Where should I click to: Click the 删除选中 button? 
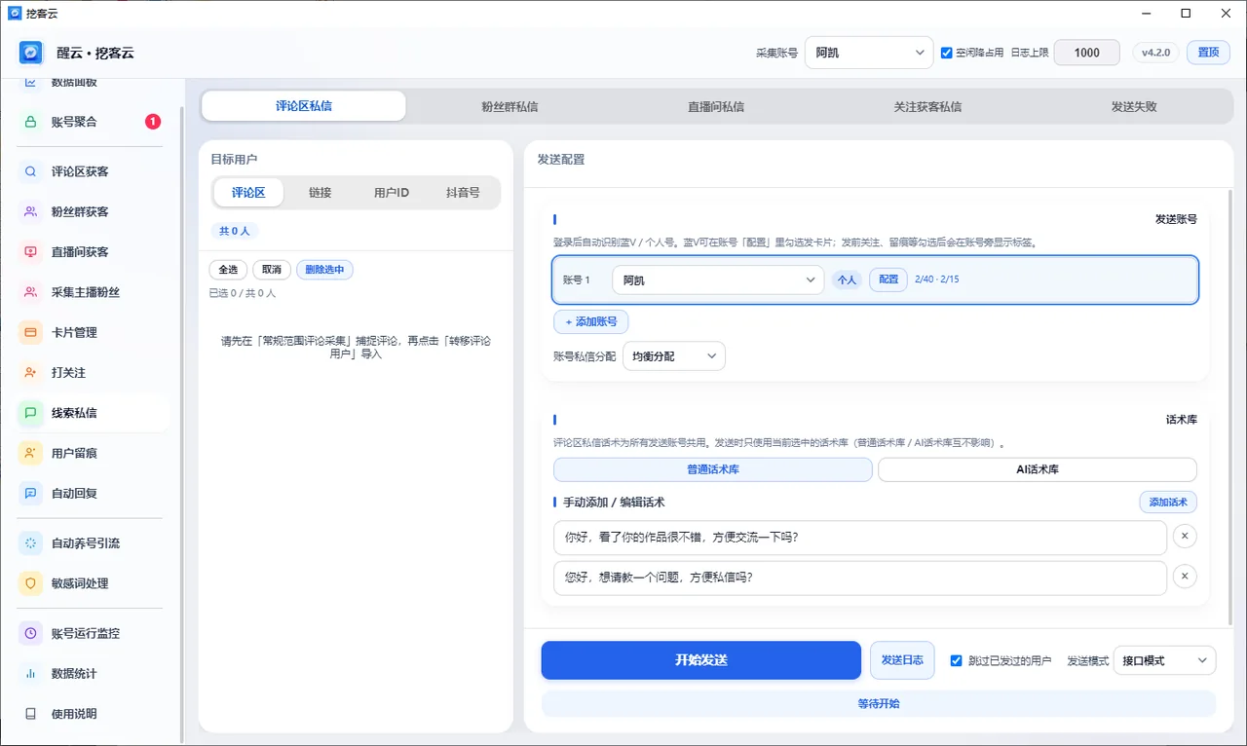tap(324, 270)
